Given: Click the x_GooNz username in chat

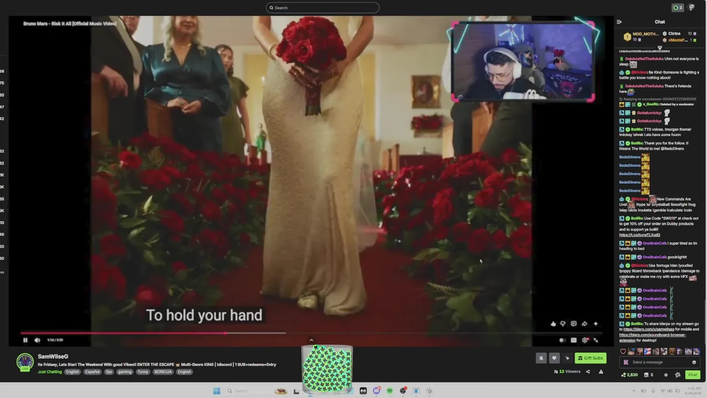Looking at the screenshot, I should [x=651, y=104].
